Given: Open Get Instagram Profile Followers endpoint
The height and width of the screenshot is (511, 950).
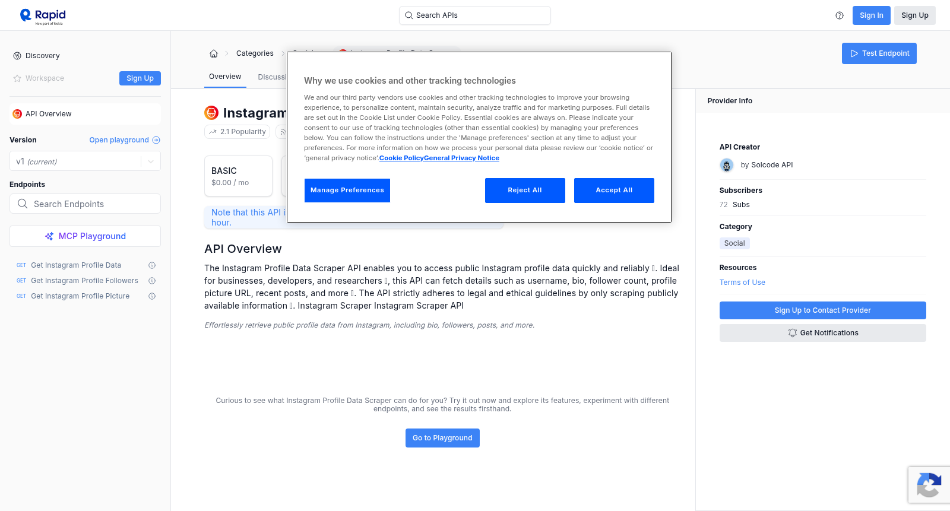Looking at the screenshot, I should (84, 281).
